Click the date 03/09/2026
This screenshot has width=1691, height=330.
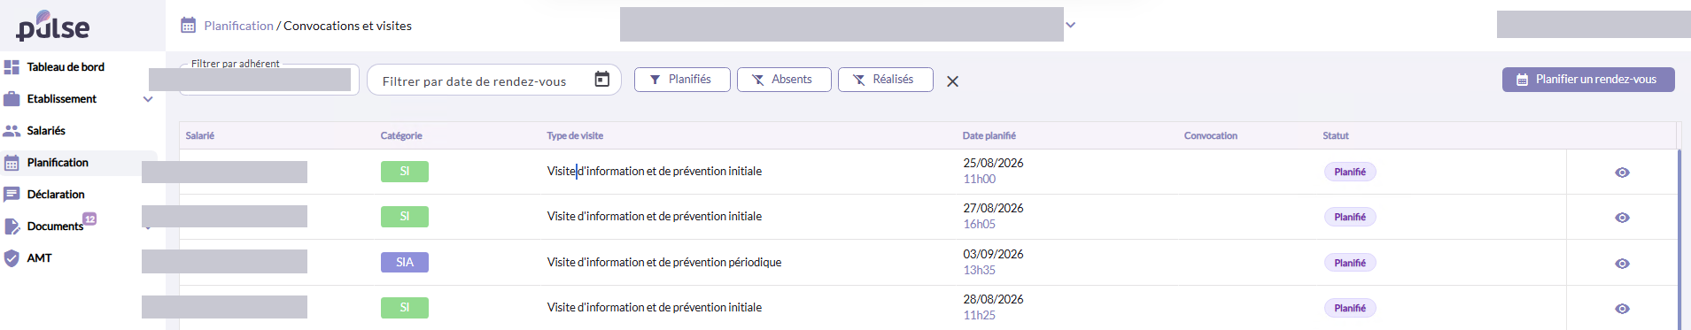click(993, 254)
